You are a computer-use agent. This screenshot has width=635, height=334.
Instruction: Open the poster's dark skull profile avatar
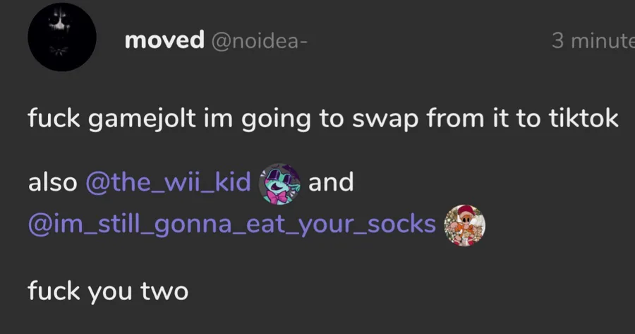tap(62, 37)
